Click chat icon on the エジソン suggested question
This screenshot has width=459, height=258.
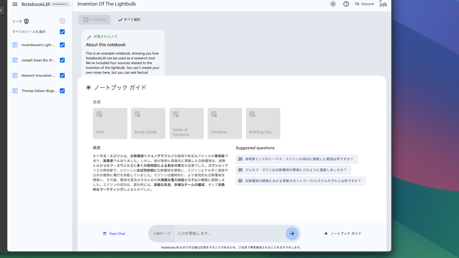pos(240,159)
